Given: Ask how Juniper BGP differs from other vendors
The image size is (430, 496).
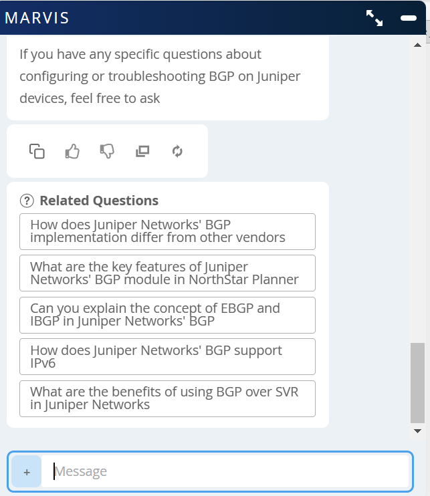Looking at the screenshot, I should click(x=167, y=231).
